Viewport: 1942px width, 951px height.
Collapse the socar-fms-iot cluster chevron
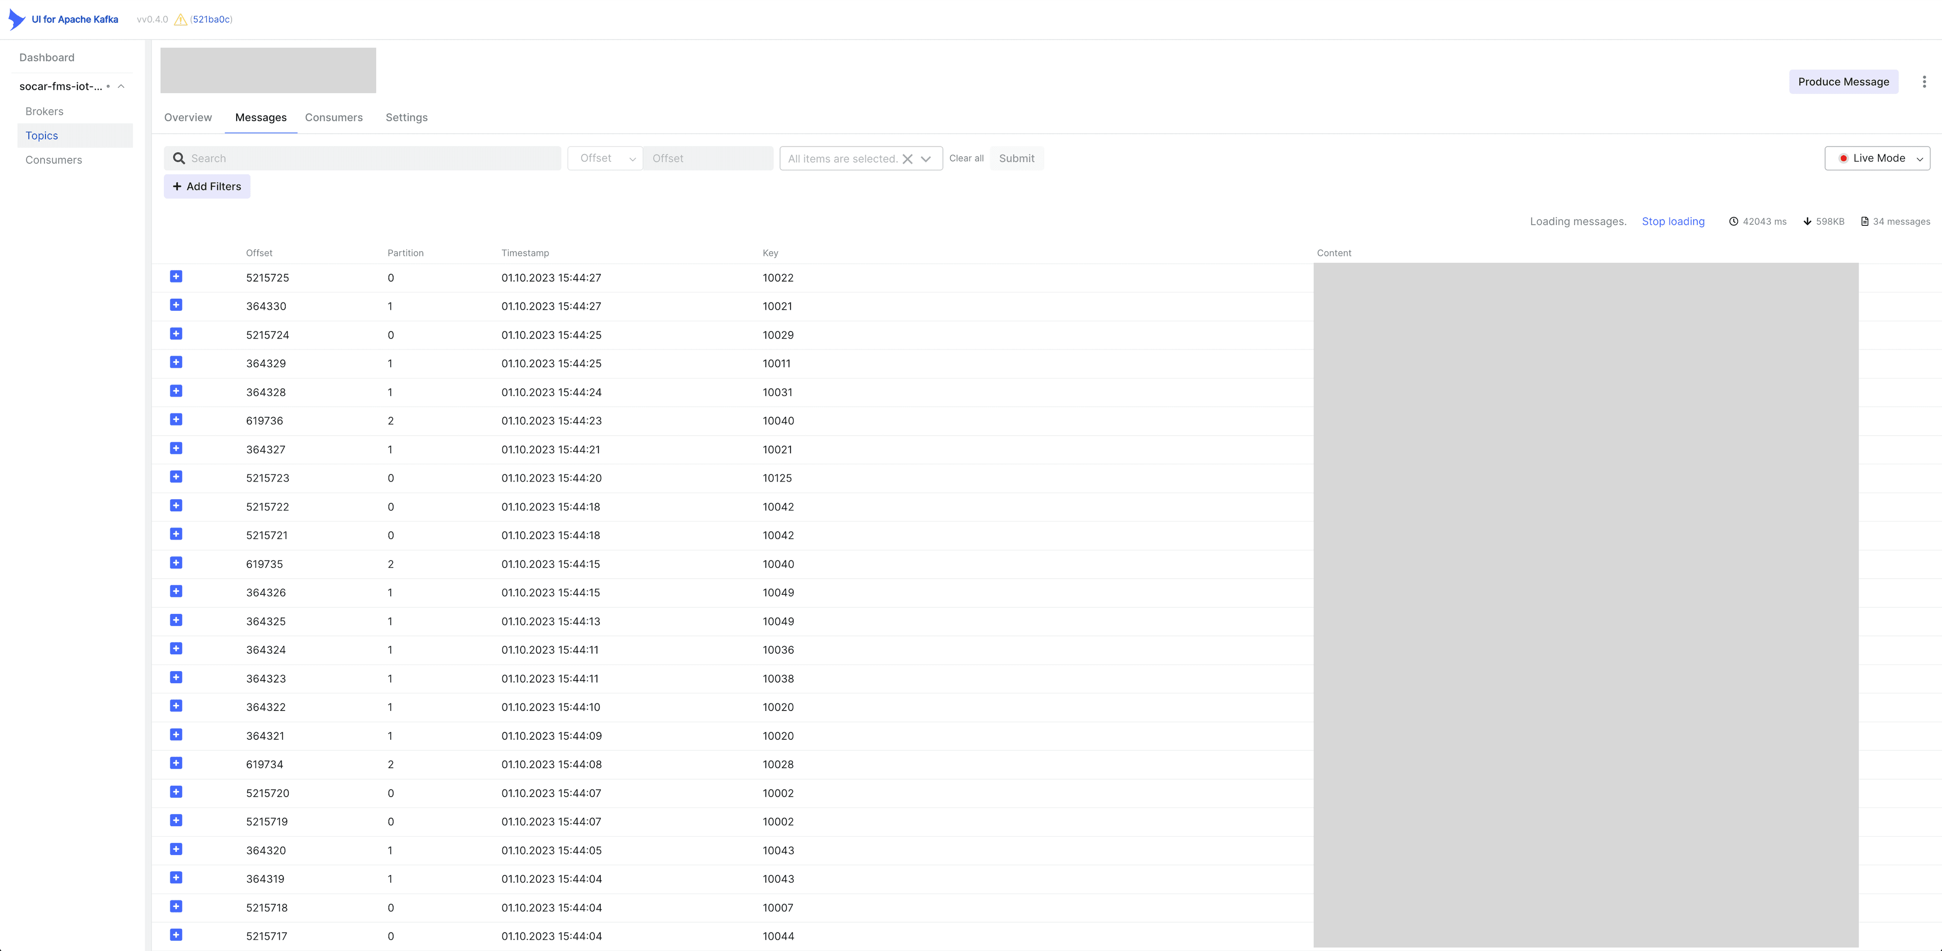tap(121, 86)
